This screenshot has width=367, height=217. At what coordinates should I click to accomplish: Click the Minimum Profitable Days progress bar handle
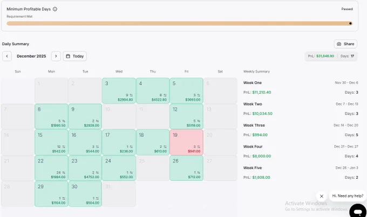pyautogui.click(x=350, y=23)
